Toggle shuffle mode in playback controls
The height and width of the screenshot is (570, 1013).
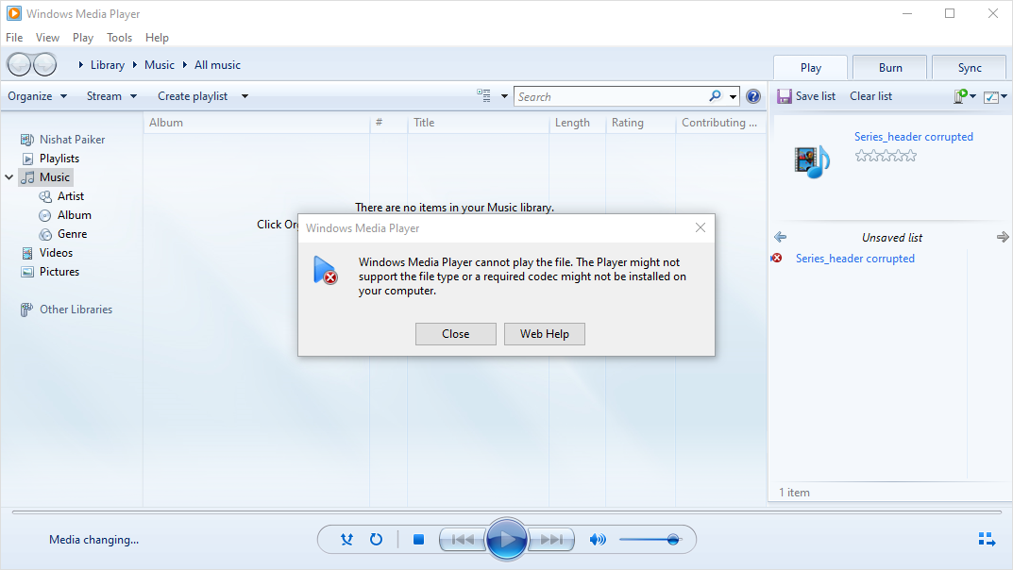(x=347, y=540)
